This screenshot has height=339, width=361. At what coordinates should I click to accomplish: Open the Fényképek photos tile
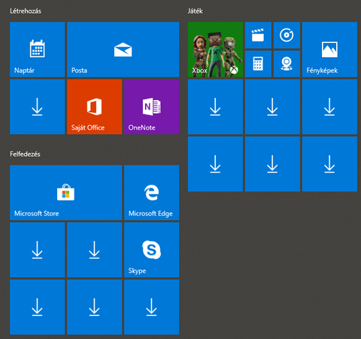click(x=329, y=50)
